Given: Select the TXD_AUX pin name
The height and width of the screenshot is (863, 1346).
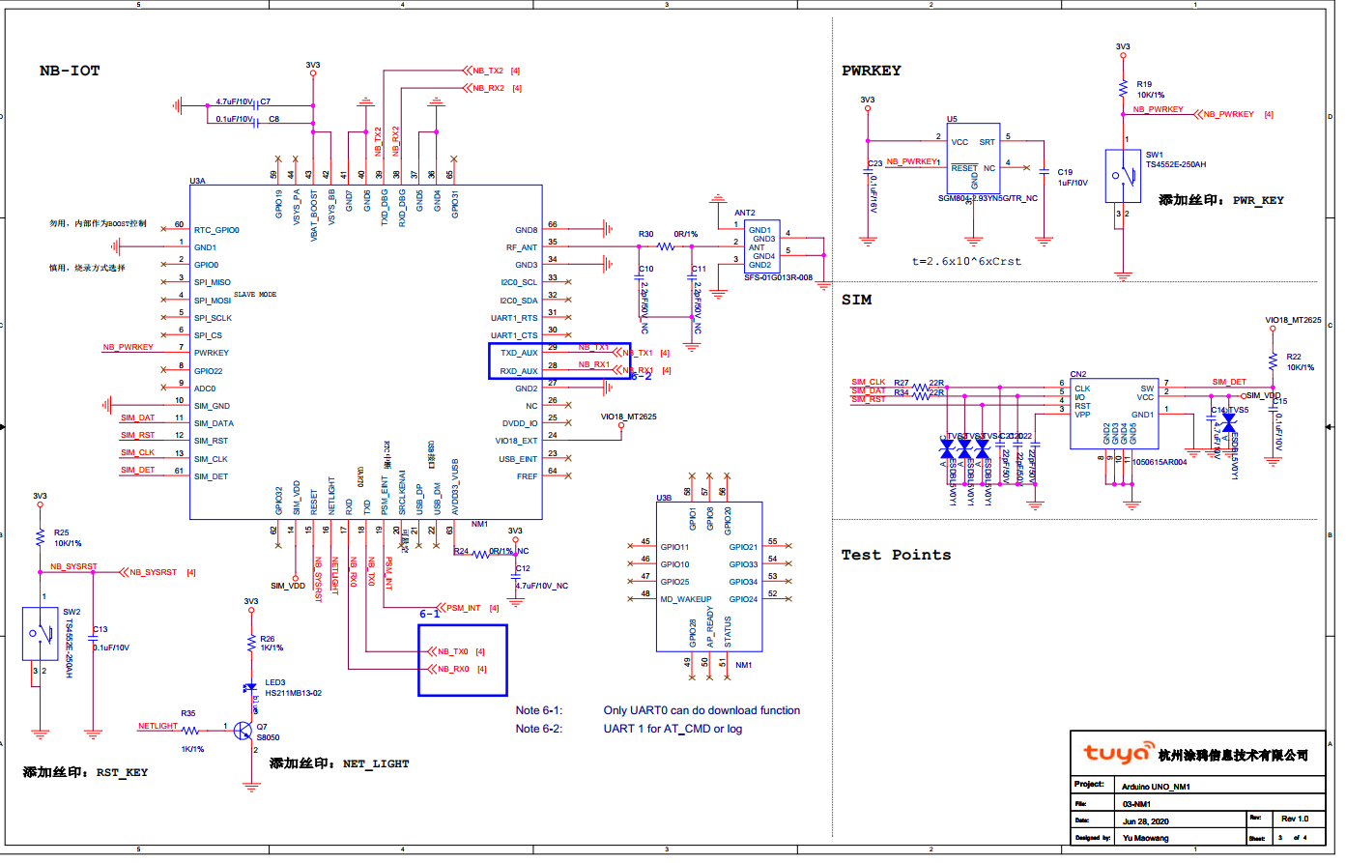Looking at the screenshot, I should [x=519, y=353].
